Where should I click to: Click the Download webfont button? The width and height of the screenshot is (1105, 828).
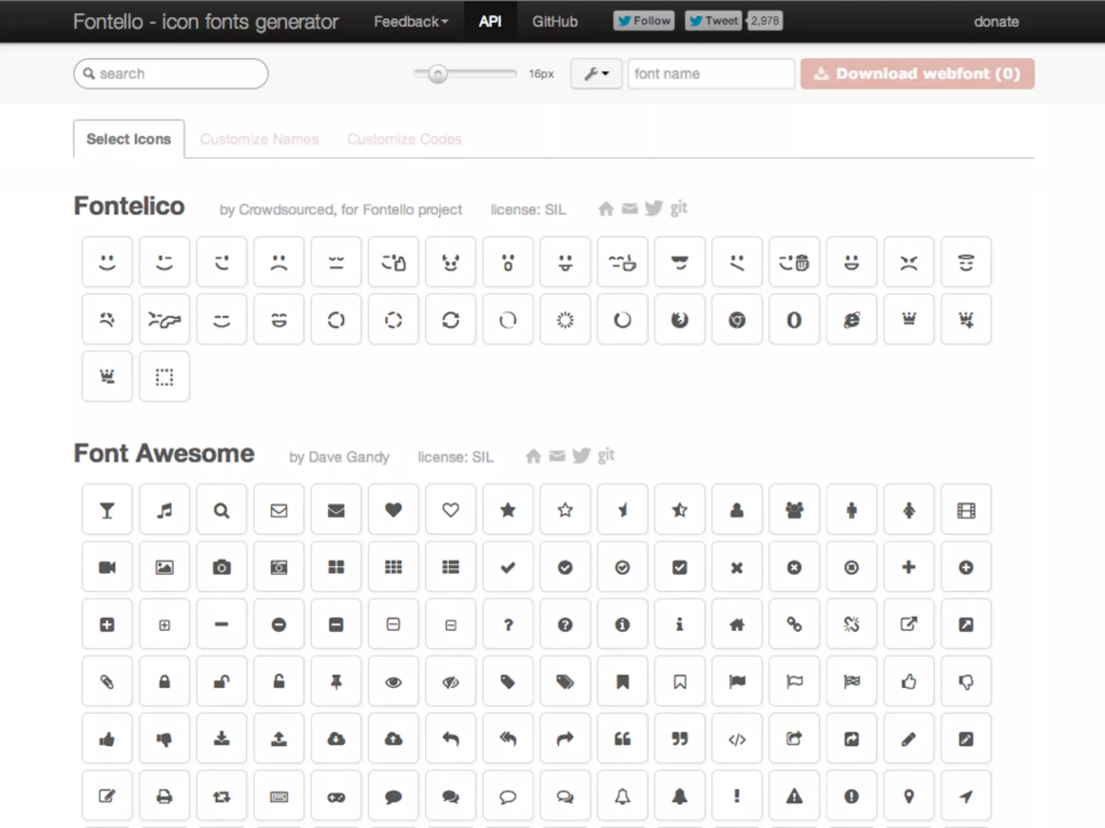(x=917, y=73)
